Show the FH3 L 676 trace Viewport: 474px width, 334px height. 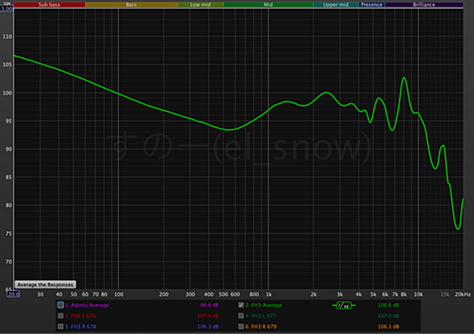(61, 316)
